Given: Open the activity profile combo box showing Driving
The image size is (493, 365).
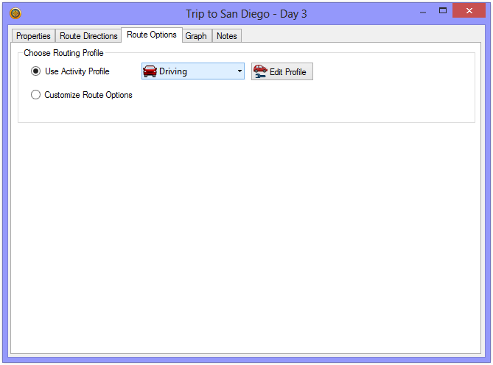Looking at the screenshot, I should pyautogui.click(x=192, y=71).
